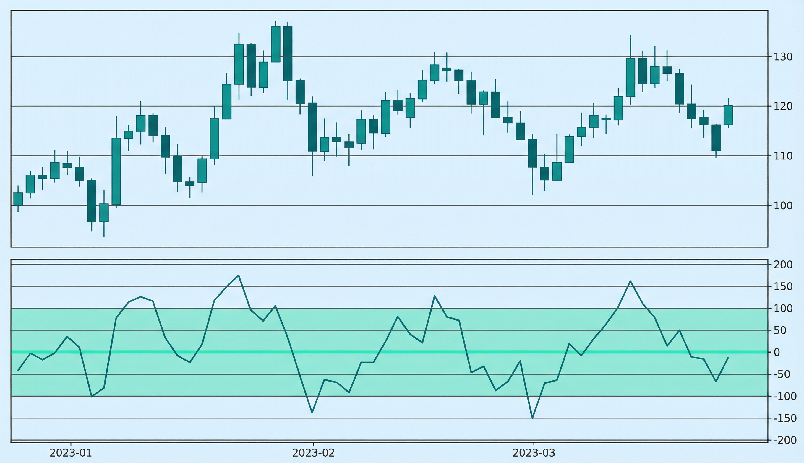Viewport: 804px width, 463px height.
Task: Click the 110 label on the price axis
Action: [x=783, y=156]
